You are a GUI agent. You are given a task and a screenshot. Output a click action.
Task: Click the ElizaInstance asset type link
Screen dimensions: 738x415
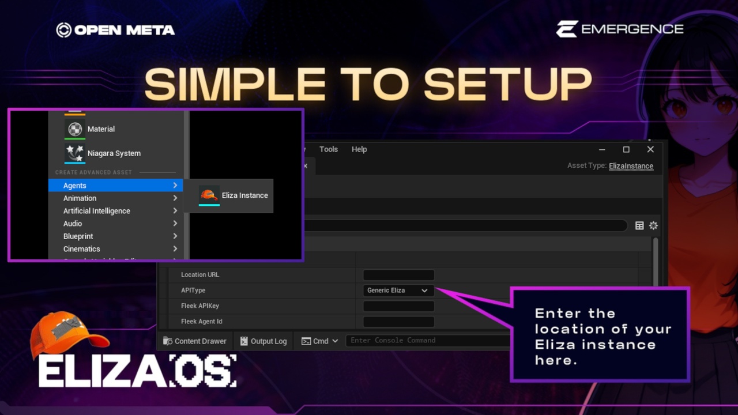click(x=631, y=166)
